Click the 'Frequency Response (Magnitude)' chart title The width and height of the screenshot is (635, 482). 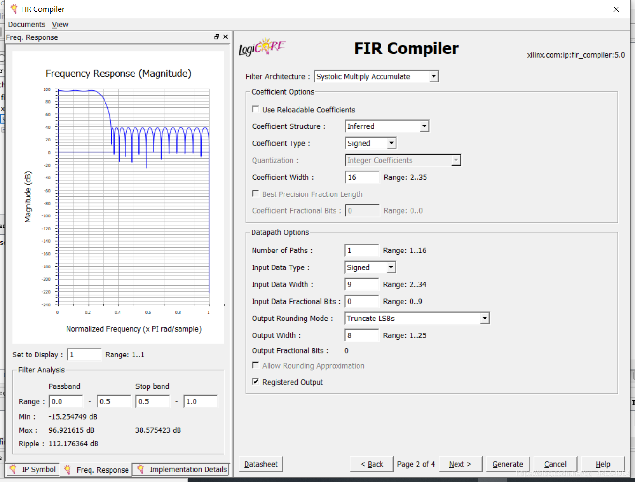119,74
